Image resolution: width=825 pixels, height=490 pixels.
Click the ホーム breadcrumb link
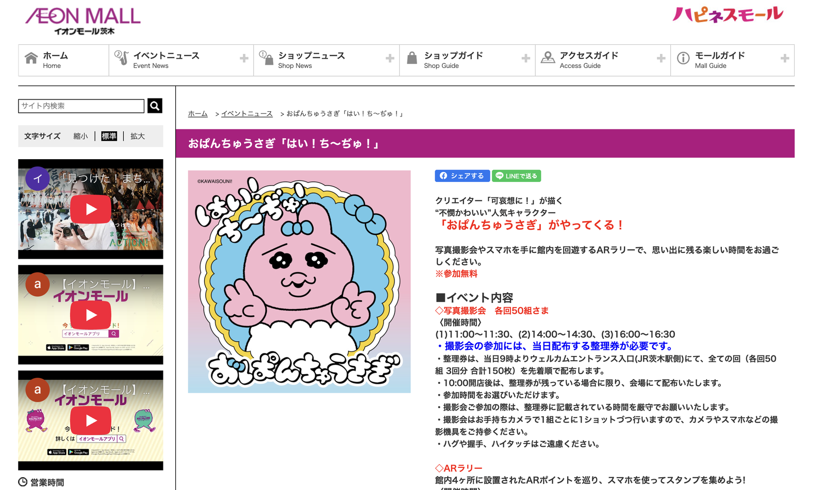[x=198, y=113]
